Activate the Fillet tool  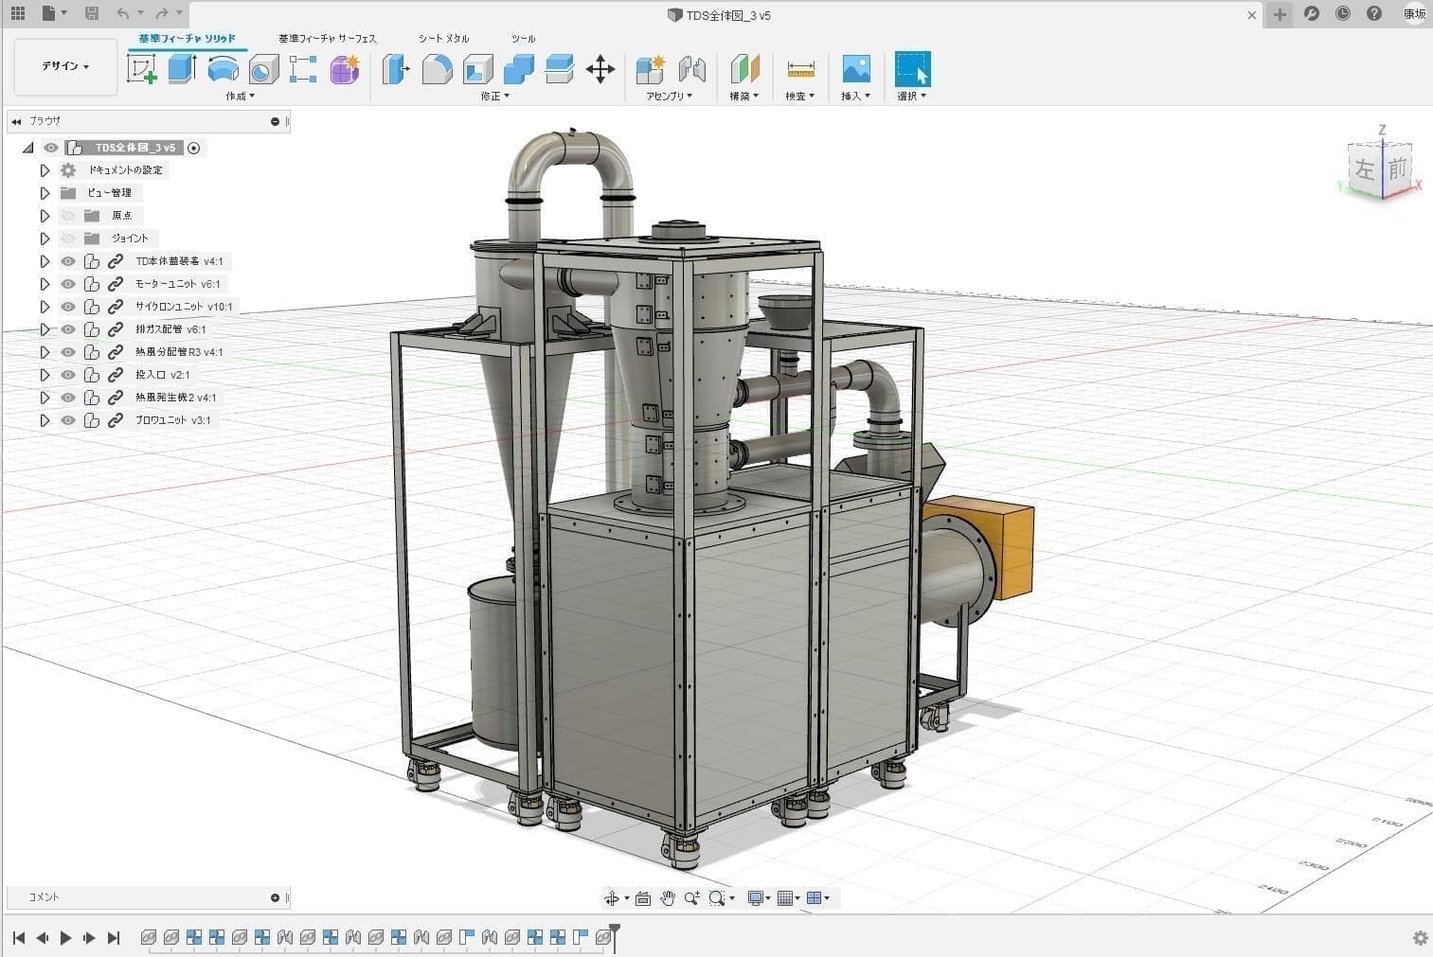point(437,69)
